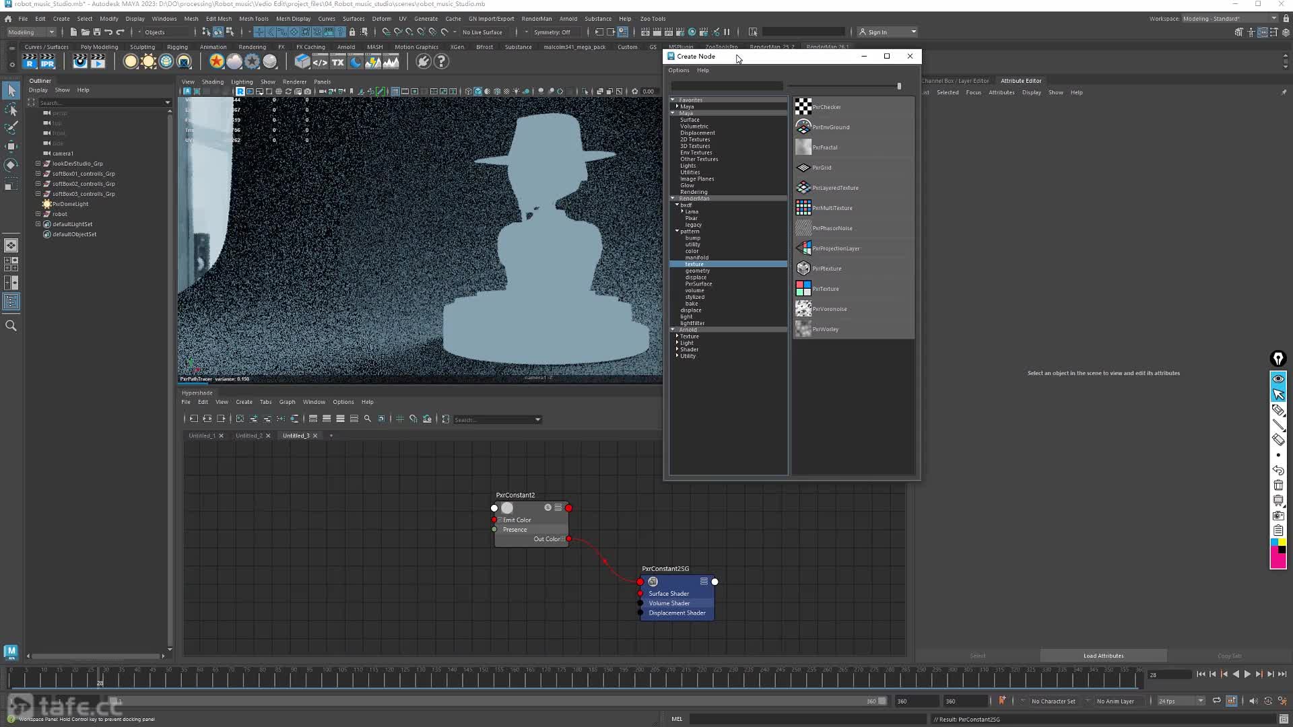
Task: Click the Load Attributes button
Action: tap(1103, 656)
